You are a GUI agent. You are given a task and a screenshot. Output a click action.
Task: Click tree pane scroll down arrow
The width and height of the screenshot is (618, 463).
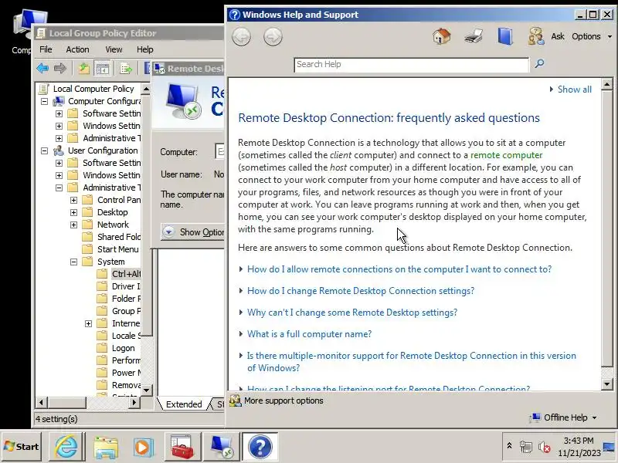[146, 390]
